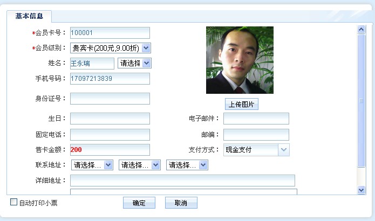Screen dimensions: 375x221
Task: Open the second 联系地址 请选择 dropdown
Action: 140,165
